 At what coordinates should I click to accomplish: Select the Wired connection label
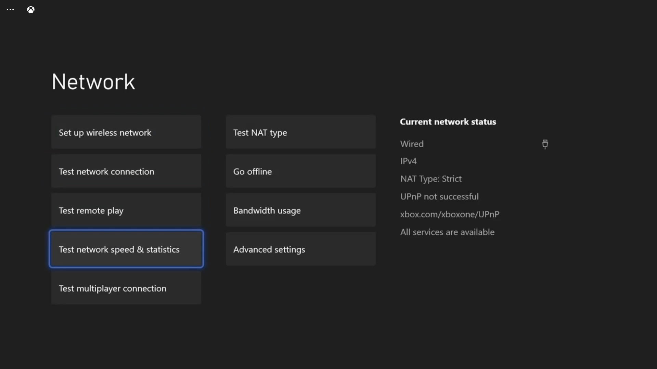click(x=412, y=144)
